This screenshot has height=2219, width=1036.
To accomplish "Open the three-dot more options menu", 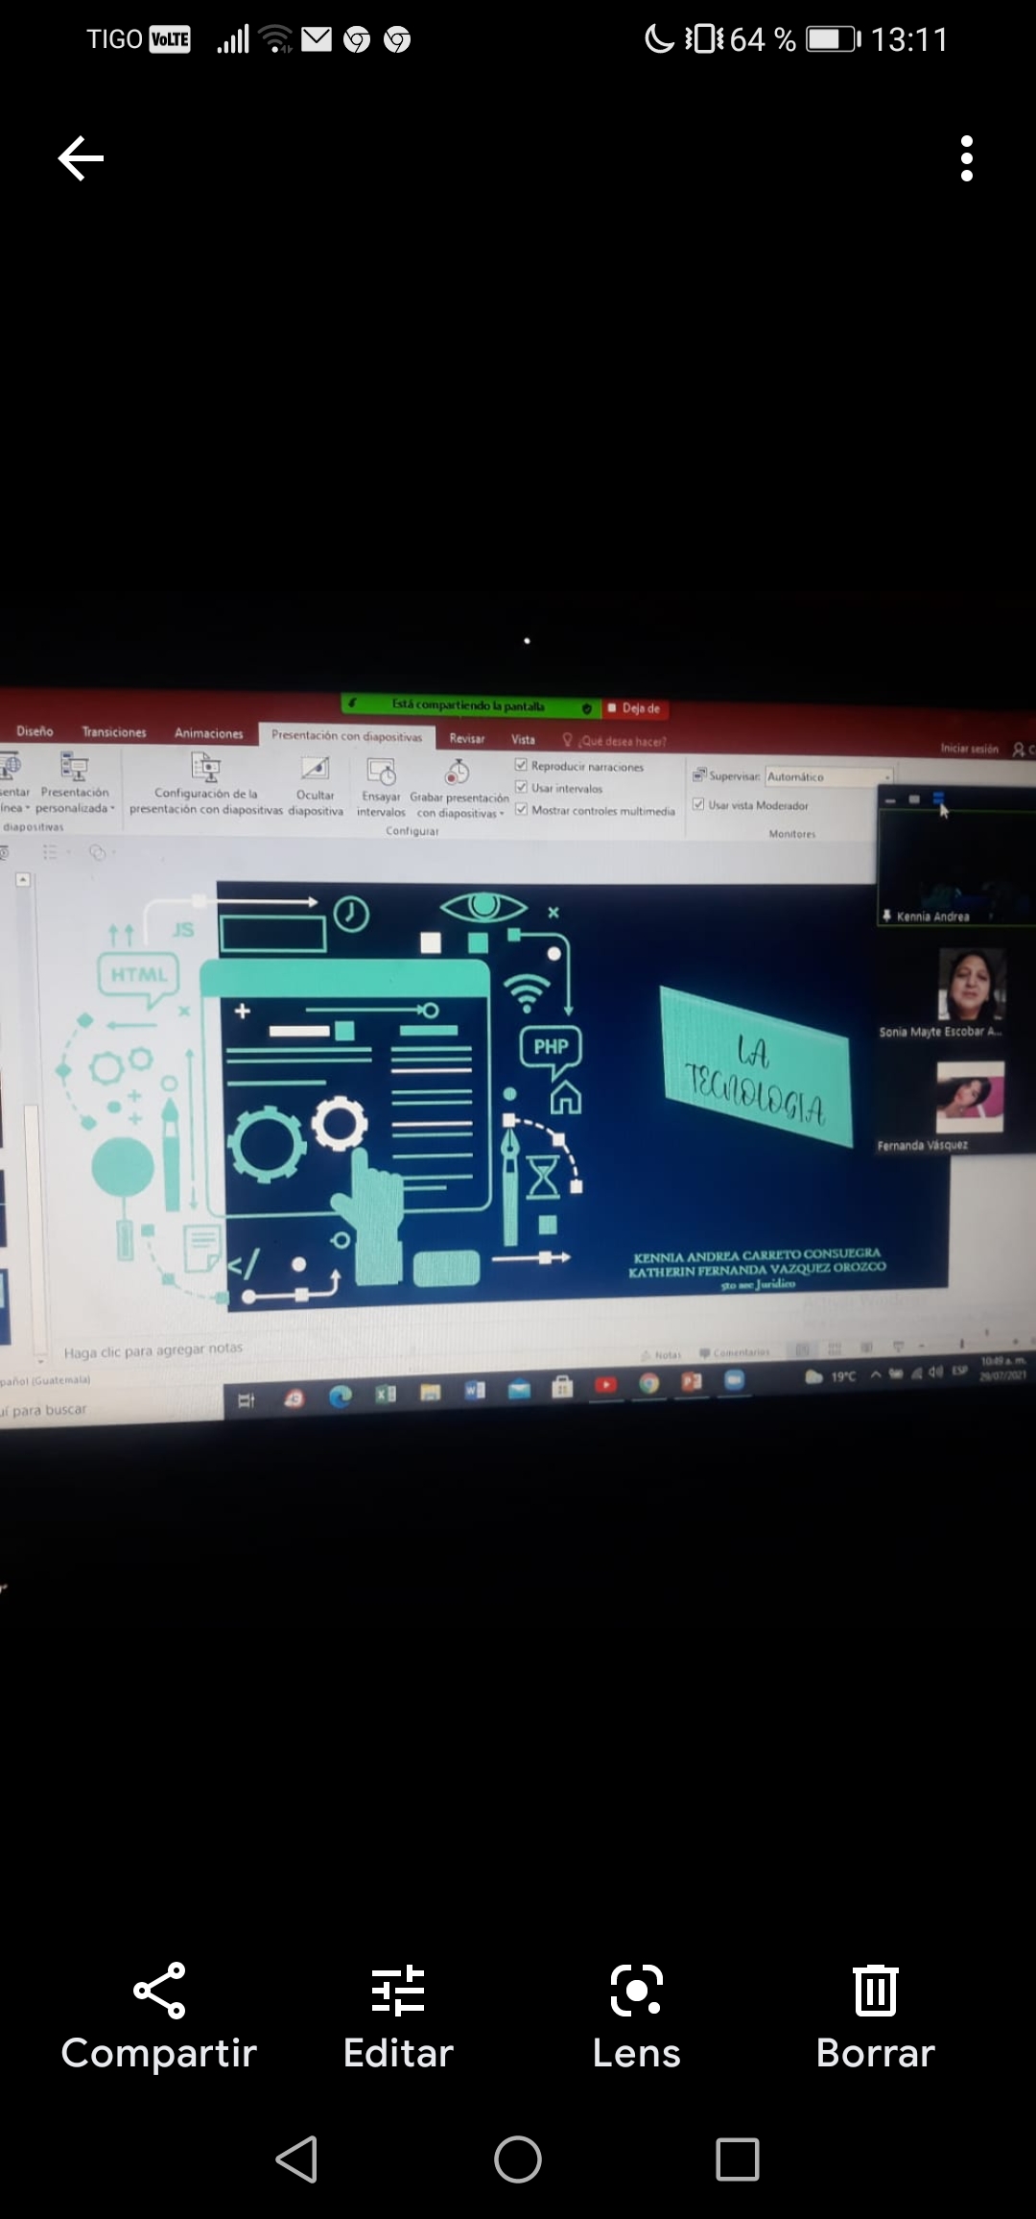I will coord(966,158).
